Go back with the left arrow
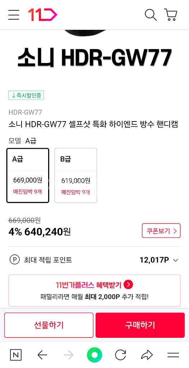This screenshot has height=368, width=189. (42, 355)
